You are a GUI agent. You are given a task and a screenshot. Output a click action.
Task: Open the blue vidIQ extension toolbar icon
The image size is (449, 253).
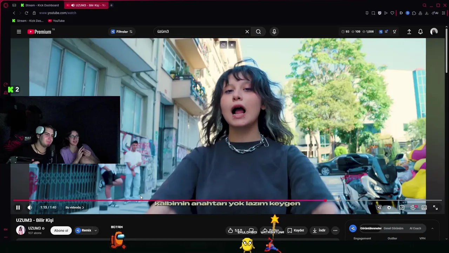tap(408, 13)
